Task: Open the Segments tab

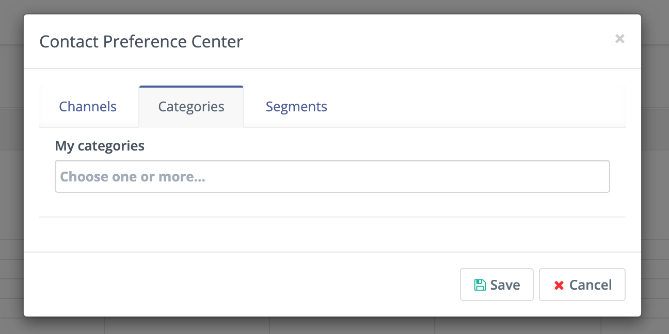Action: point(296,106)
